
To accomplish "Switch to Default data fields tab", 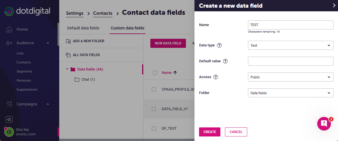I will tap(83, 28).
